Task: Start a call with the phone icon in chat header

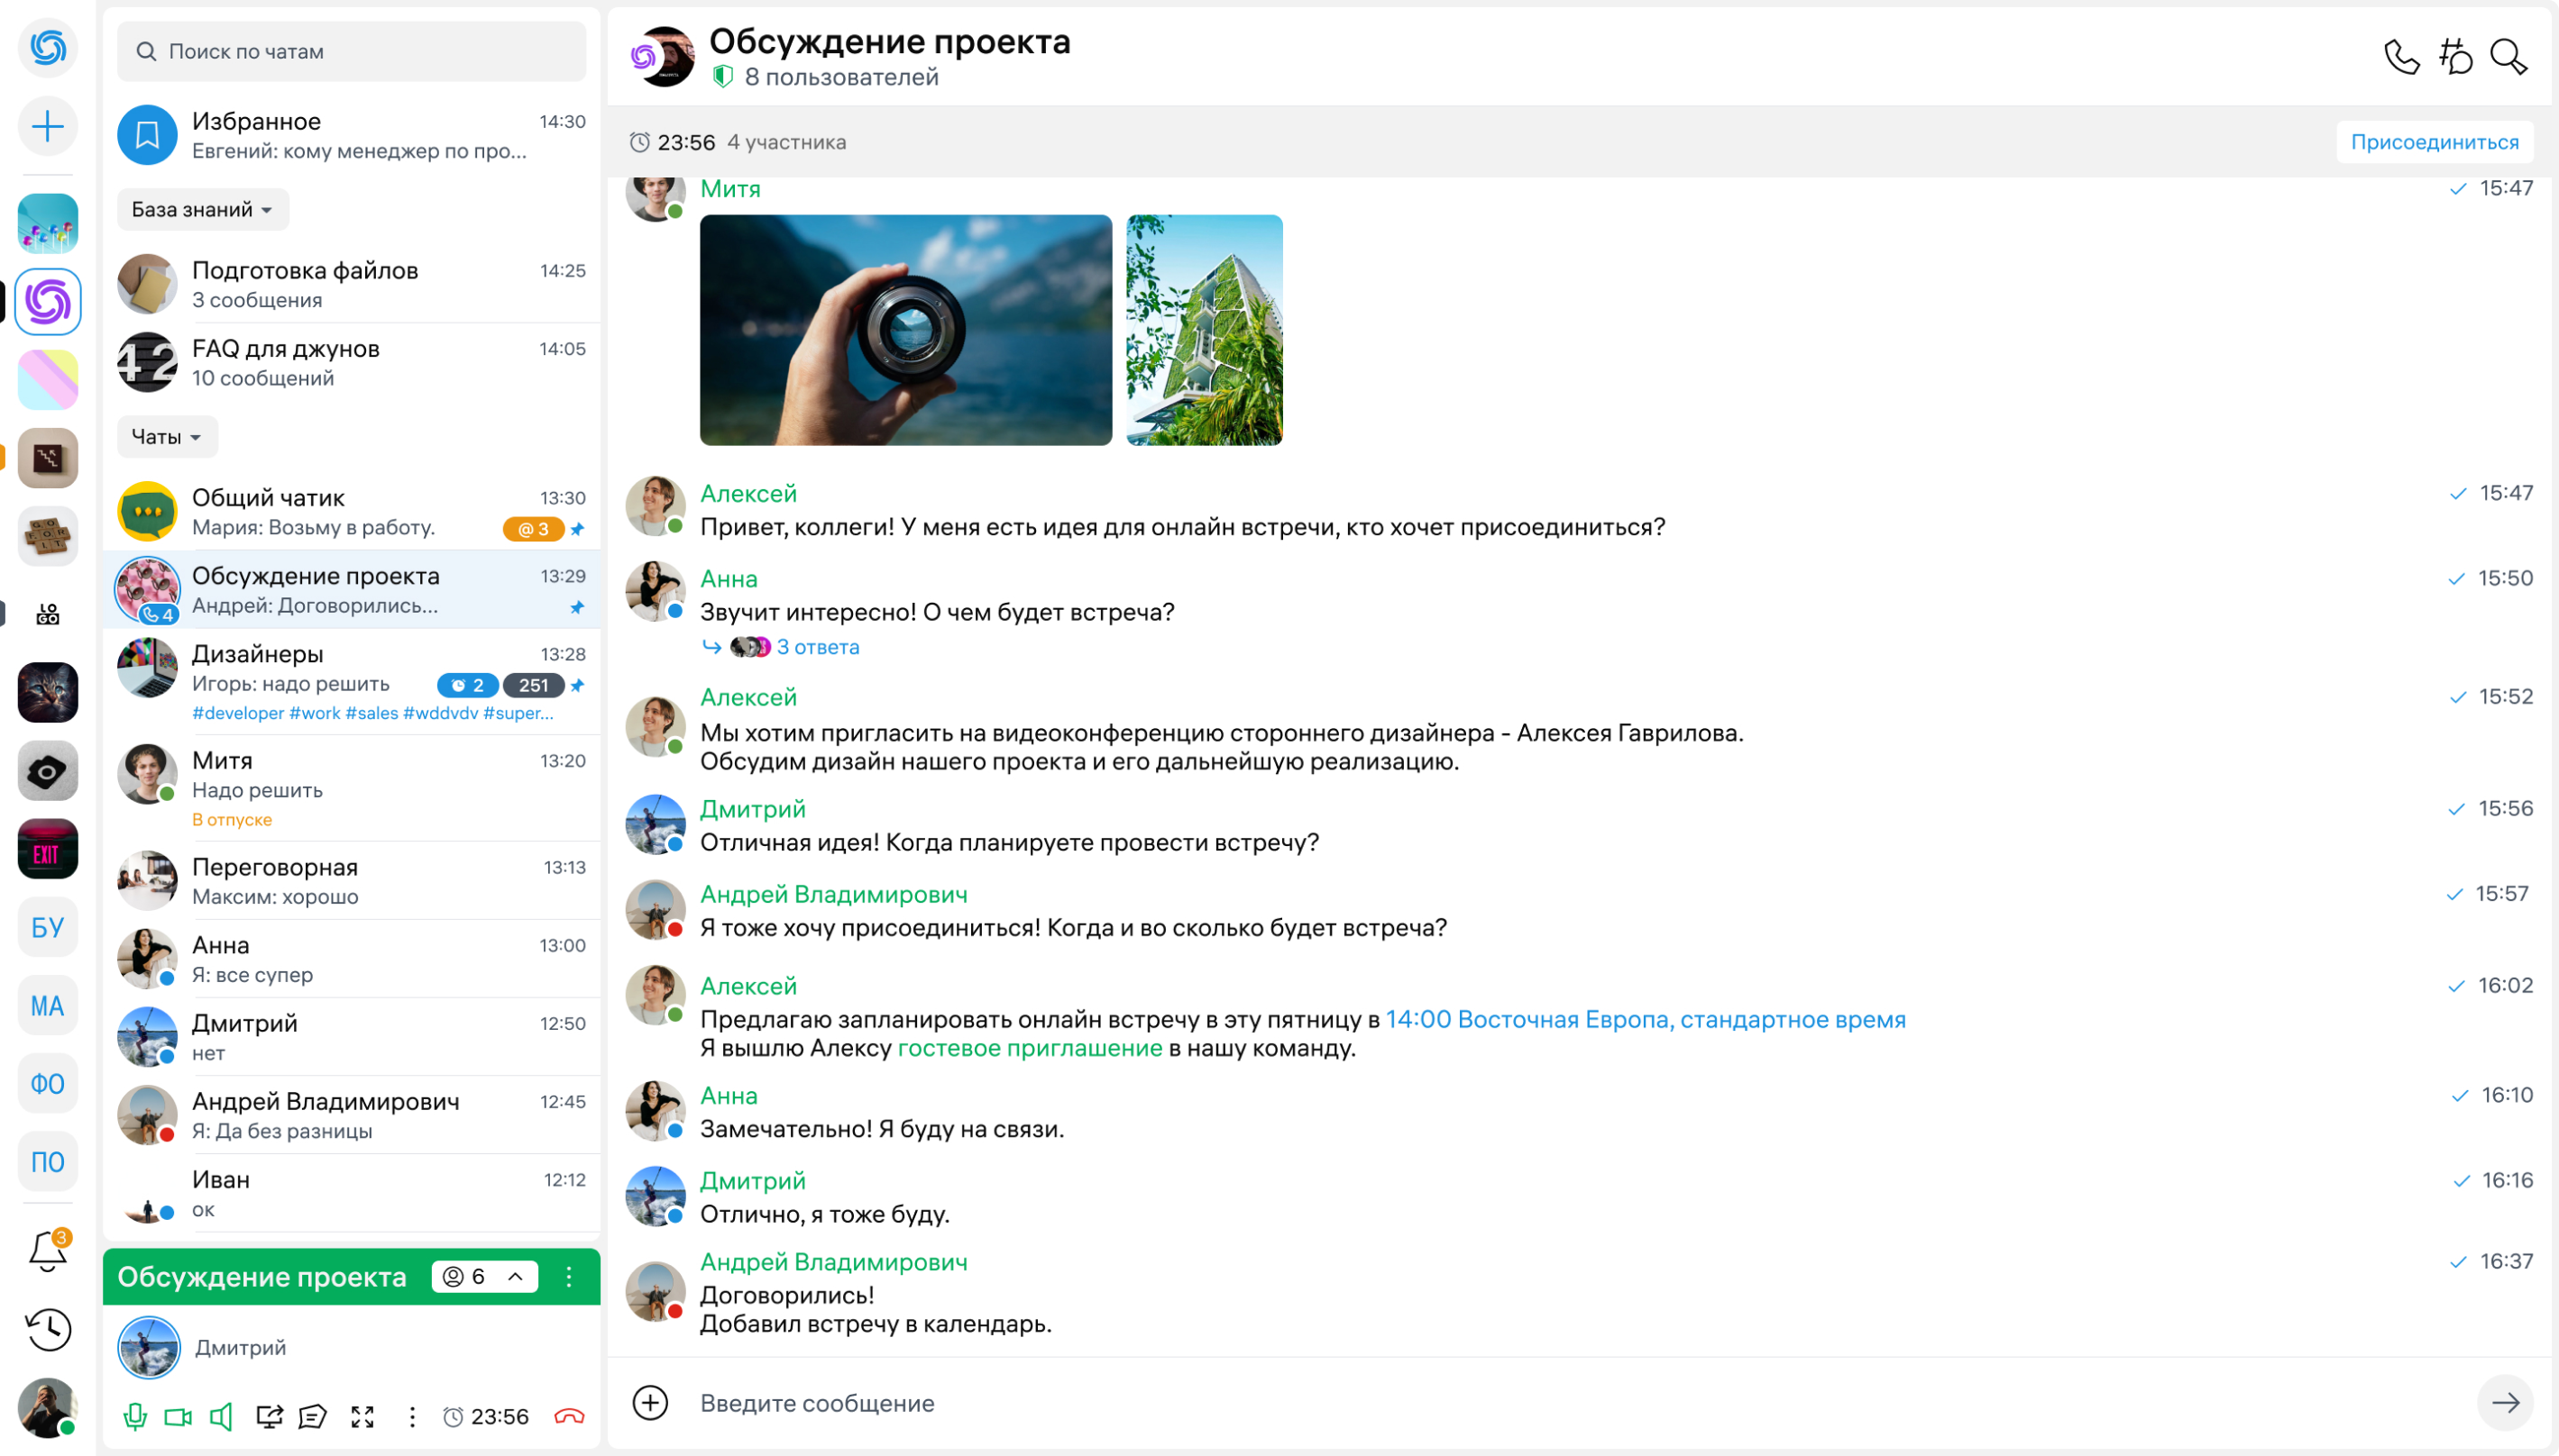Action: [2401, 57]
